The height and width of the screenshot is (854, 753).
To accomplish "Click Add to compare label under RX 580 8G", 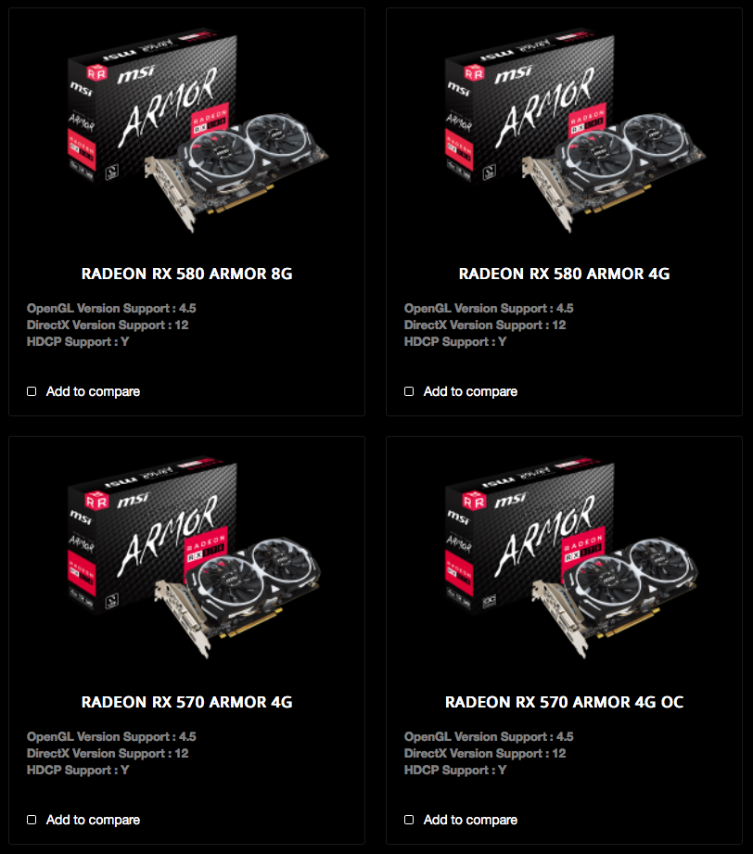I will pos(93,391).
